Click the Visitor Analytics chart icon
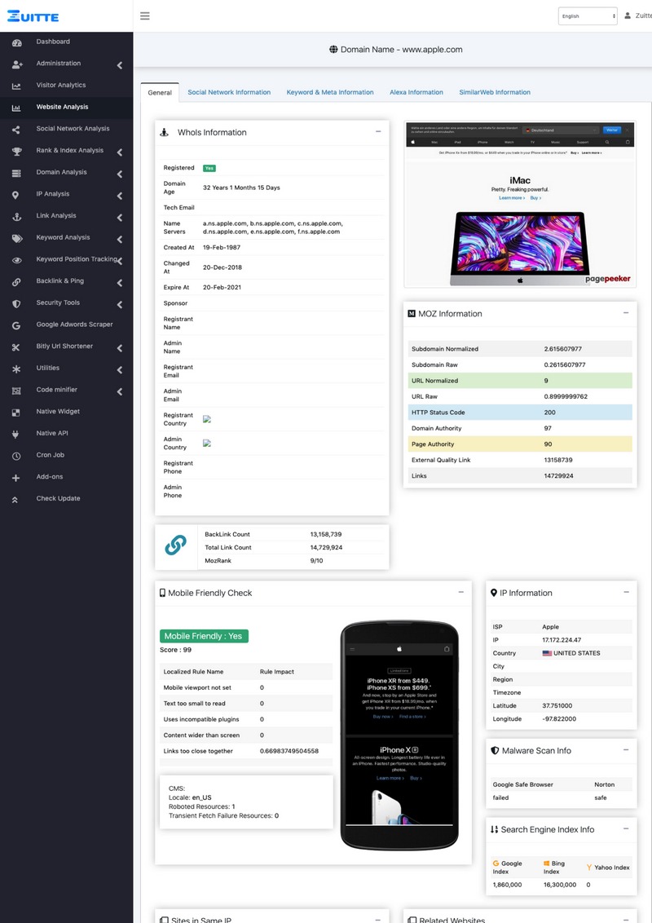The height and width of the screenshot is (923, 652). click(x=16, y=86)
